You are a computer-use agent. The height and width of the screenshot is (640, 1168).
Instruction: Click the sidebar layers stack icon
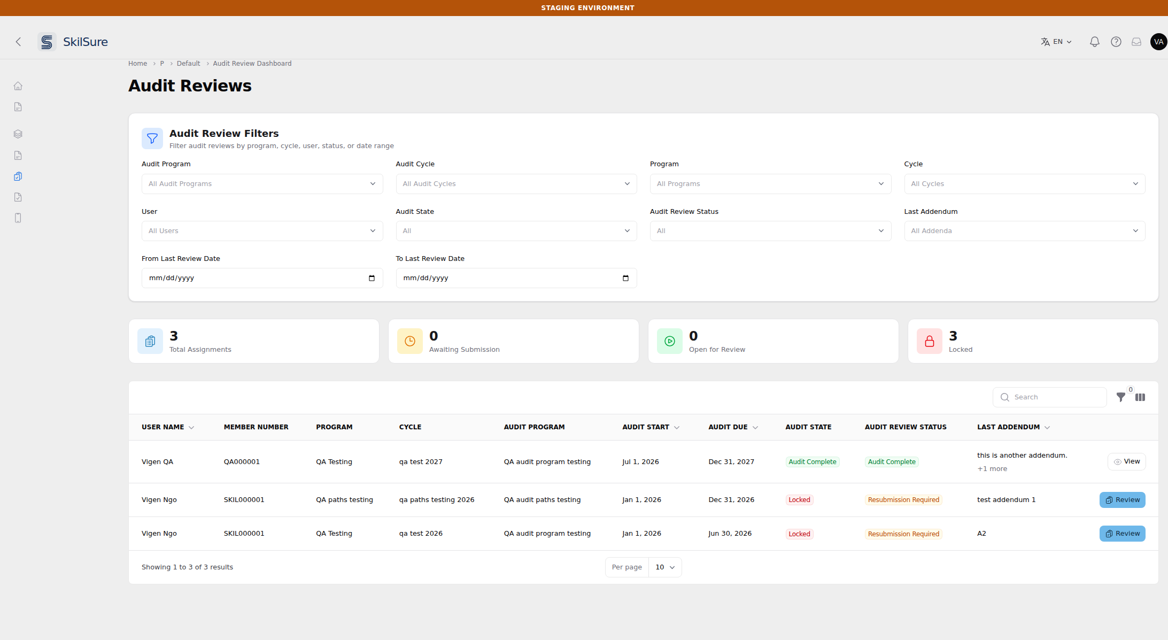(18, 134)
